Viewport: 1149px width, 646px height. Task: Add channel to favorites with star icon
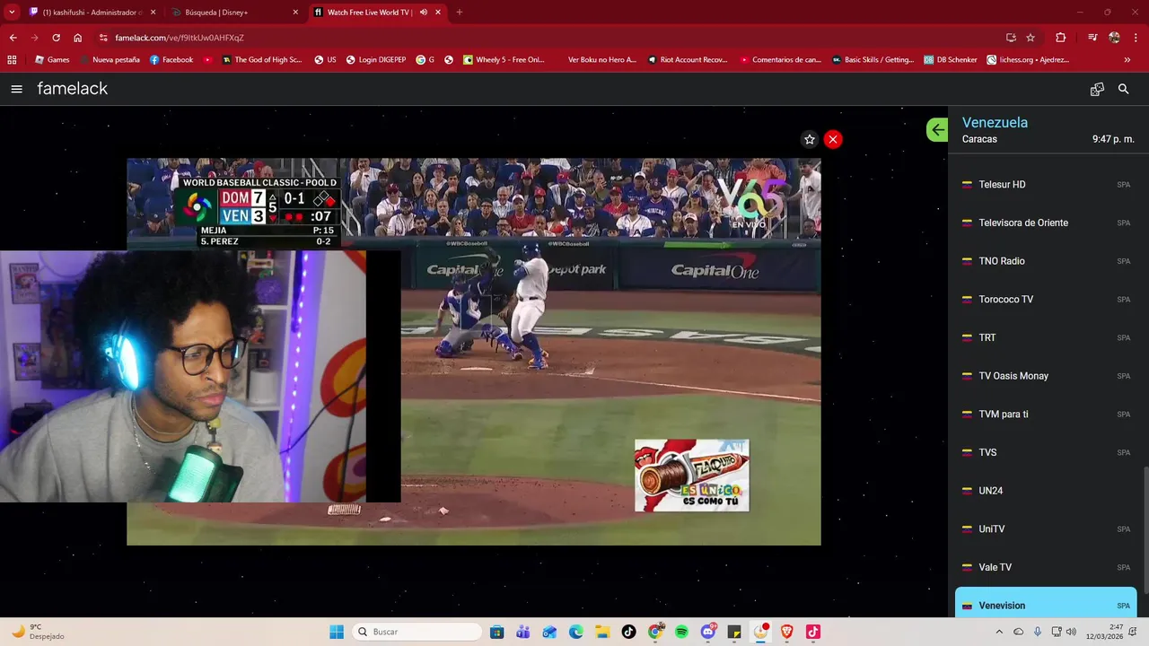click(810, 139)
